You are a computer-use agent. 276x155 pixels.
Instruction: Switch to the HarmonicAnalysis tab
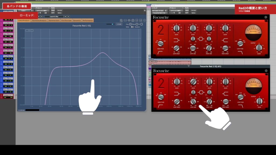click(39, 20)
